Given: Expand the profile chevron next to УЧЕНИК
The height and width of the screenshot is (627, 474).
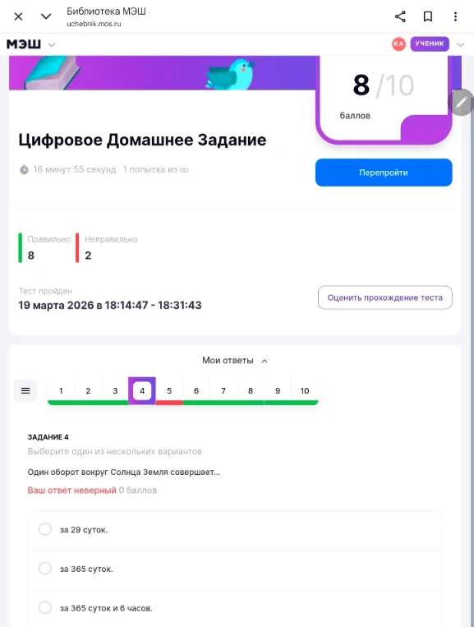Looking at the screenshot, I should 460,44.
